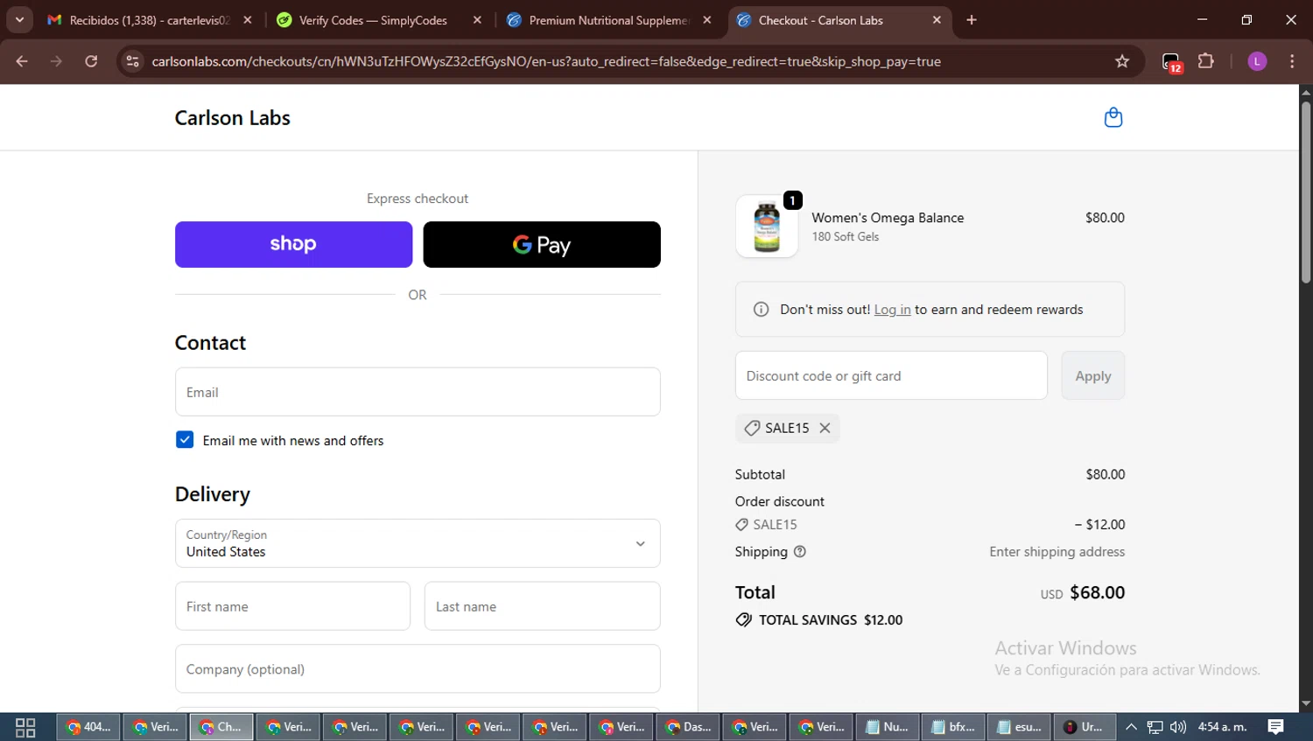Pay with Google Pay button

pos(542,244)
